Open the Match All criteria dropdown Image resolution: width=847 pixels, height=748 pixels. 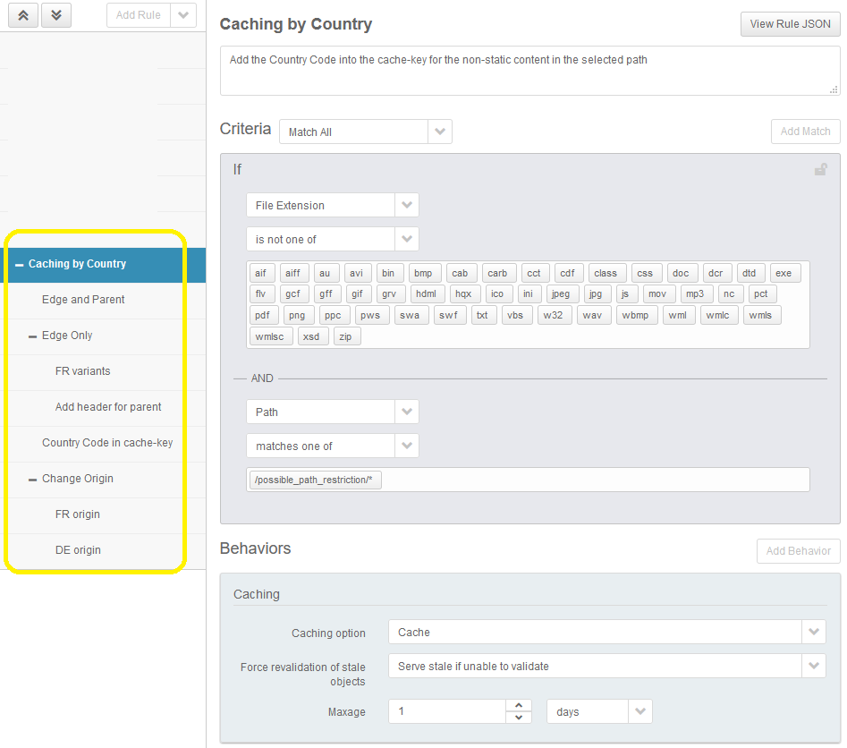(439, 132)
